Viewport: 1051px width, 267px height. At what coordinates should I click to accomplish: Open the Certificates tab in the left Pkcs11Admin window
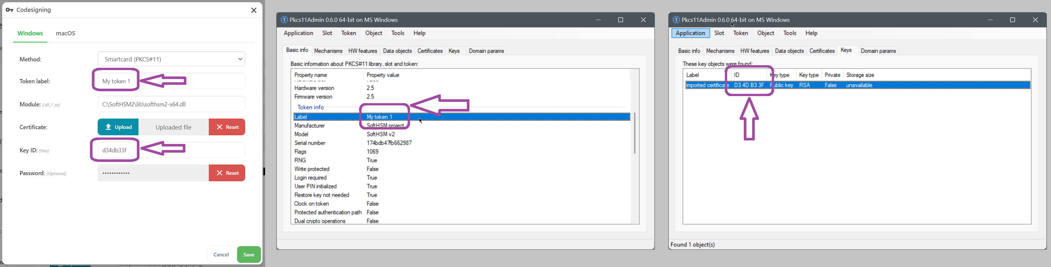(430, 51)
